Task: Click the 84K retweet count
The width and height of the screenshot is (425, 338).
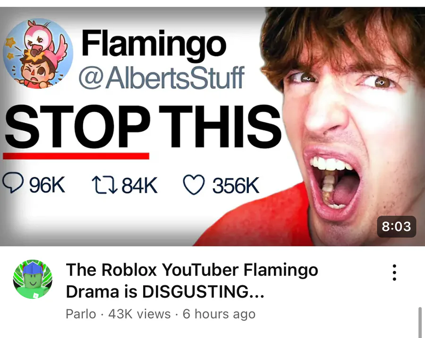Action: [x=139, y=185]
